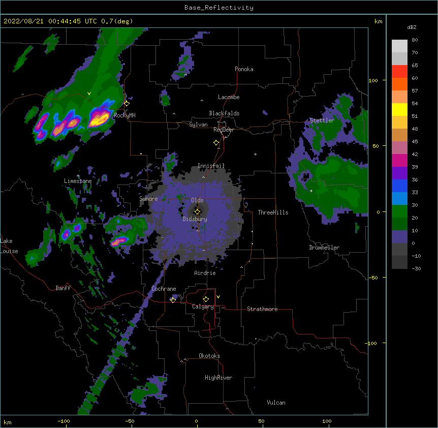Click the Banff label

click(63, 288)
